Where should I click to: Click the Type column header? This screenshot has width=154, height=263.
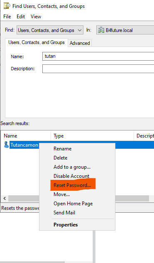92,136
